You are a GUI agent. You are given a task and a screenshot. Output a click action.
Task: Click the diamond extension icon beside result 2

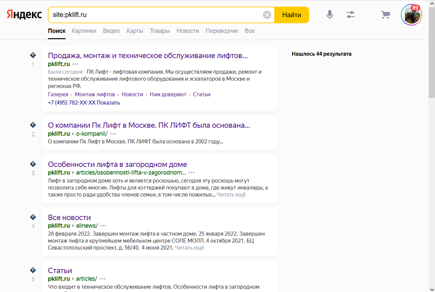(33, 125)
